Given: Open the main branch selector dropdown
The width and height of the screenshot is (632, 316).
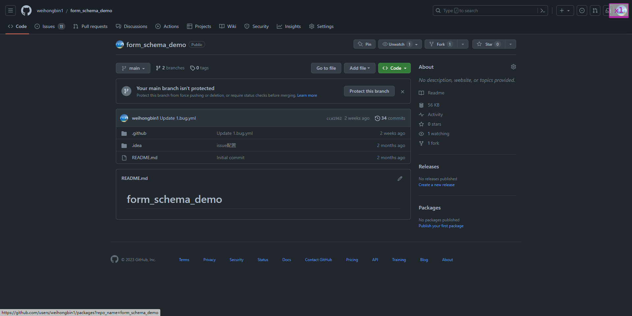Looking at the screenshot, I should [133, 68].
